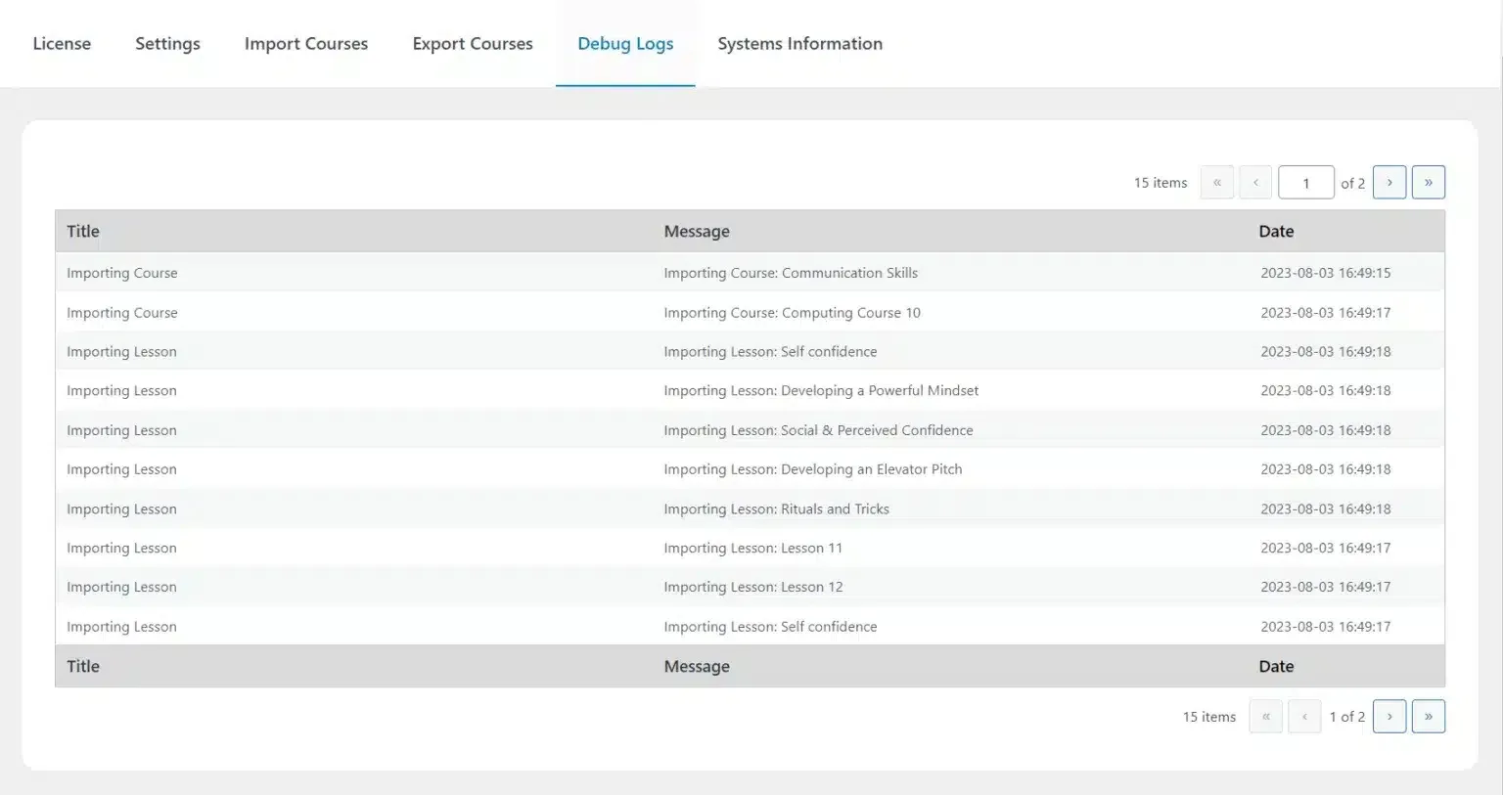Select the Debug Logs tab
The image size is (1503, 795).
625,43
